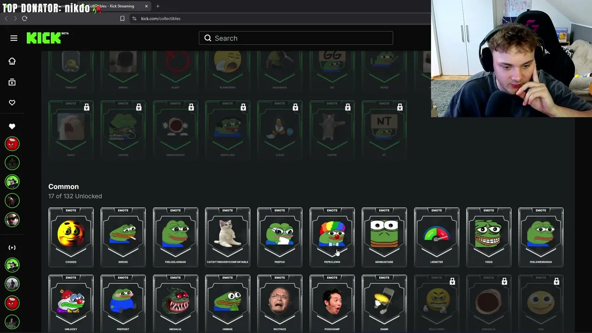Screen dimensions: 592x333
Task: Click the live broadcast icon in sidebar
Action: pyautogui.click(x=12, y=247)
